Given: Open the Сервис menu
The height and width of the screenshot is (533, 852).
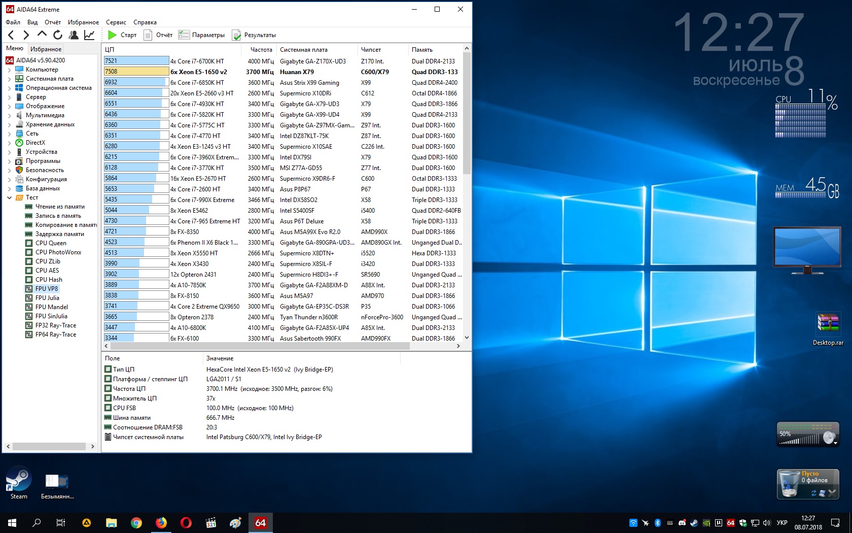Looking at the screenshot, I should [116, 22].
